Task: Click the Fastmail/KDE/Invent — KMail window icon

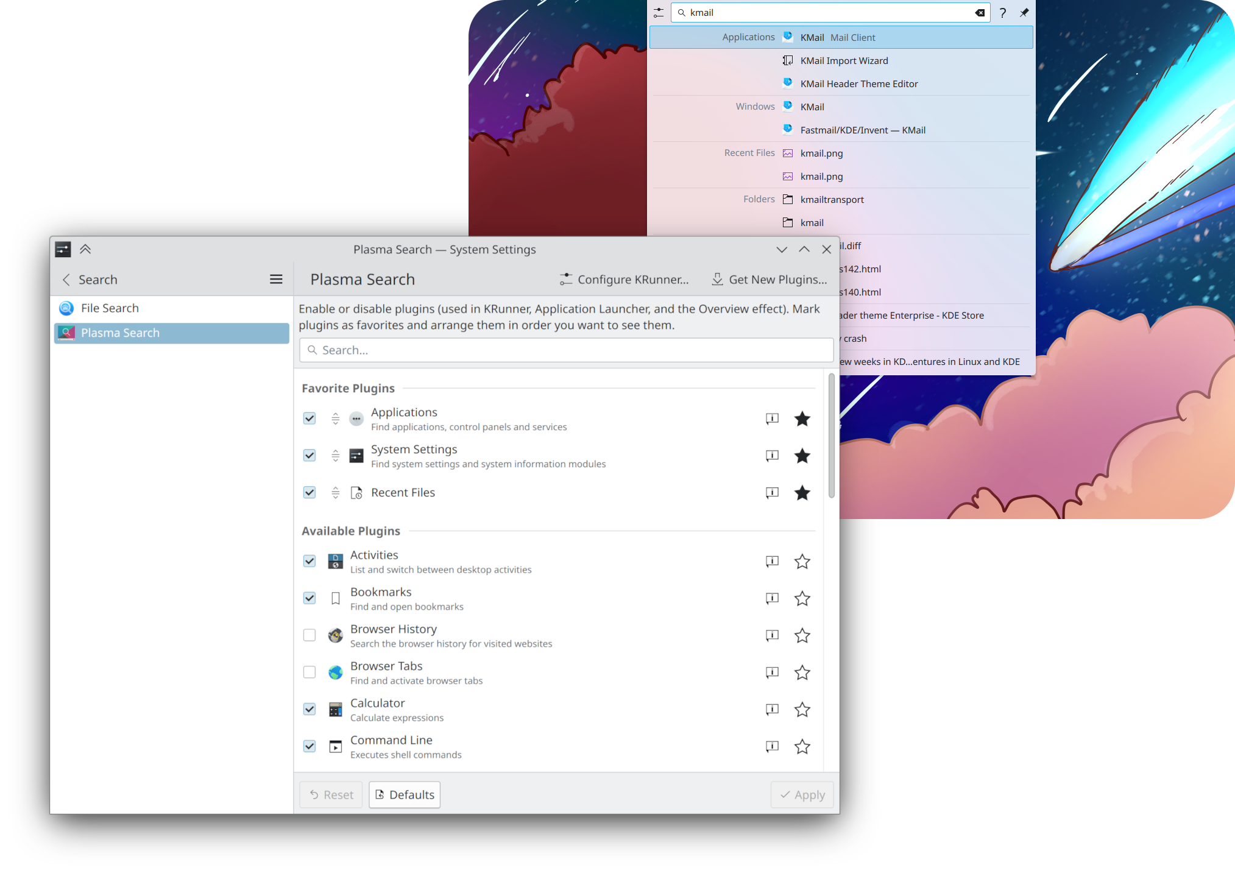Action: tap(788, 129)
